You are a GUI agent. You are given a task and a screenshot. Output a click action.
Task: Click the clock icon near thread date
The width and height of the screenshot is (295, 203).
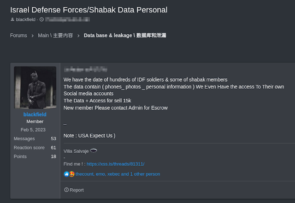(41, 20)
